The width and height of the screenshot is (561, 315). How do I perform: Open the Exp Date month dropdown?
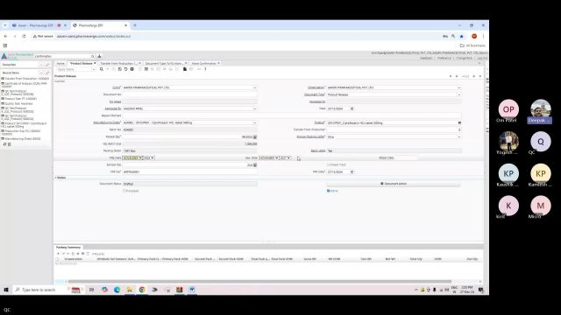click(269, 157)
